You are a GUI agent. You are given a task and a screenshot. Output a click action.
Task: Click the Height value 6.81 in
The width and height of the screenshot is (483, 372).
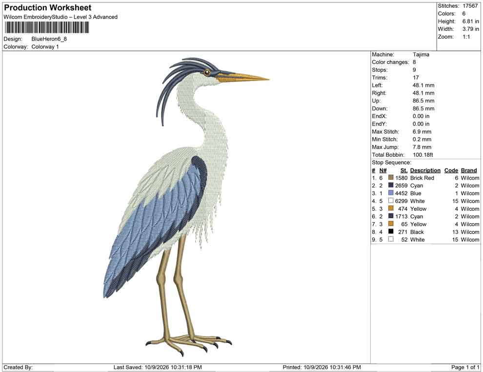[471, 21]
